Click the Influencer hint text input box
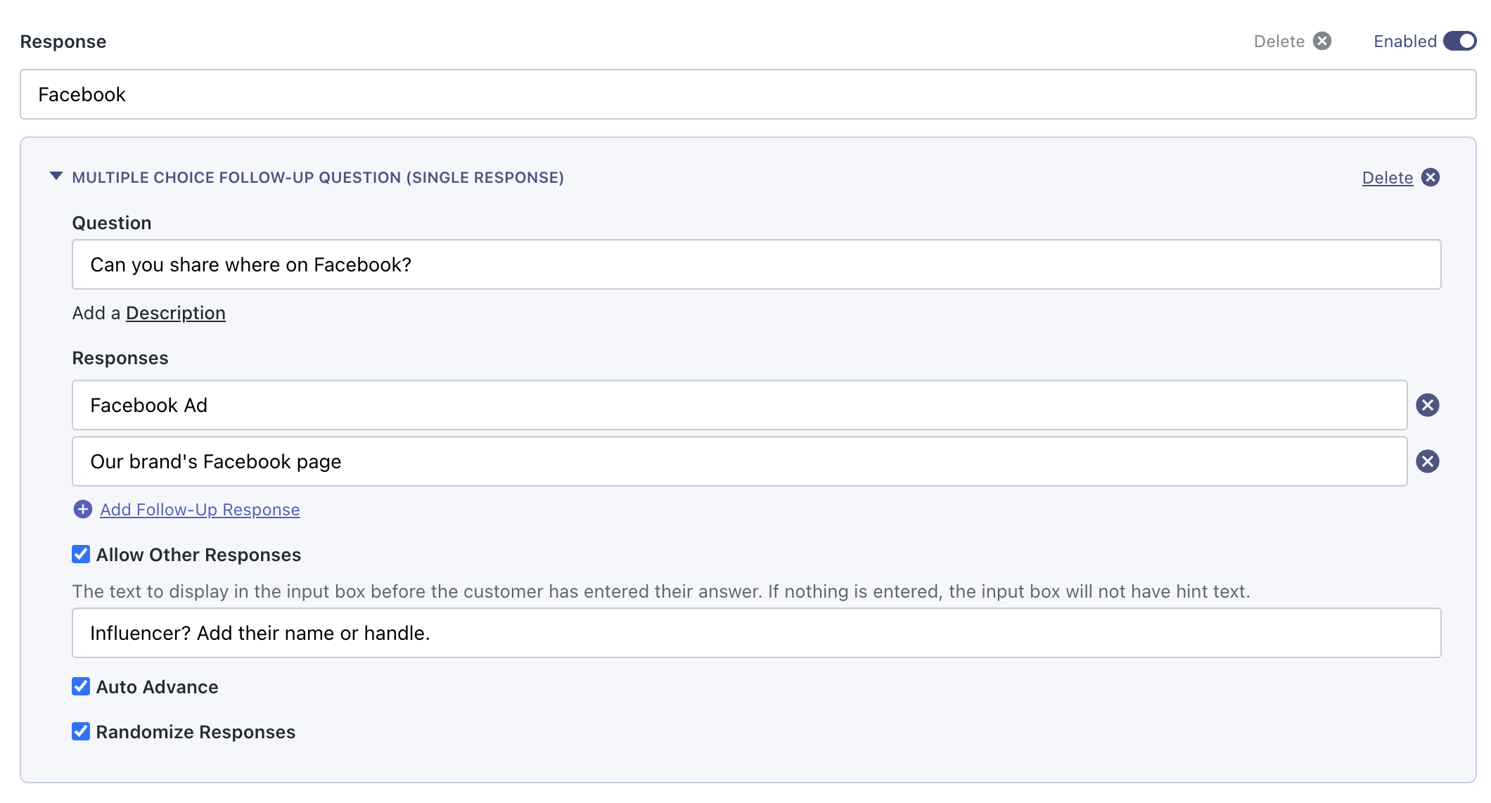 756,633
